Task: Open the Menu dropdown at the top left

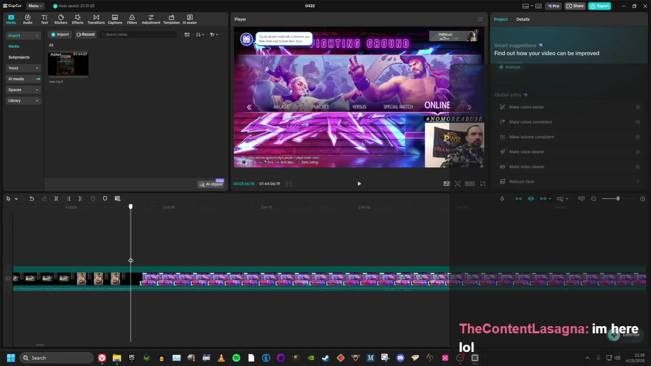Action: [x=35, y=6]
